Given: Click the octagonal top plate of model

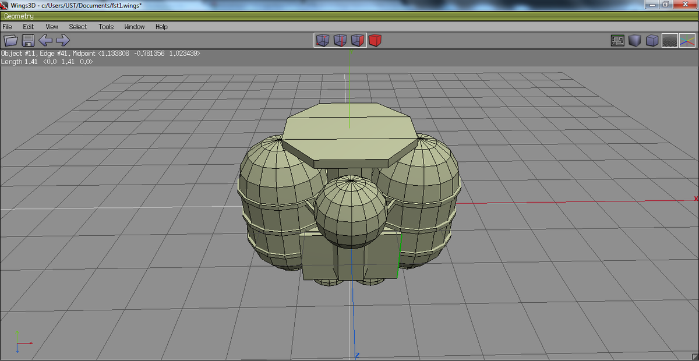Looking at the screenshot, I should (349, 133).
